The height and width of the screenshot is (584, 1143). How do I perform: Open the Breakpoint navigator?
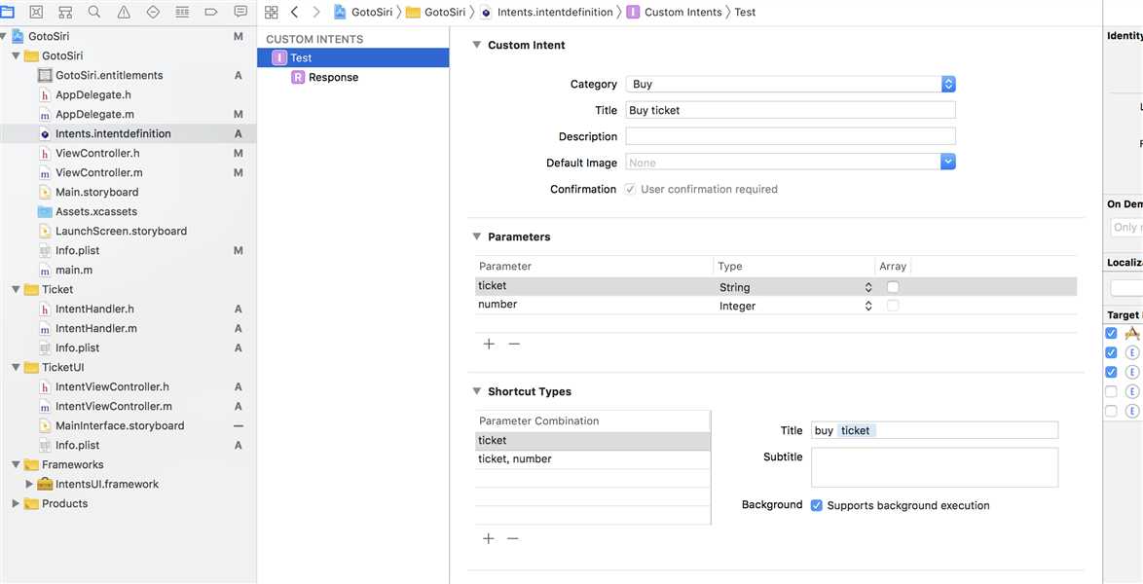[211, 12]
